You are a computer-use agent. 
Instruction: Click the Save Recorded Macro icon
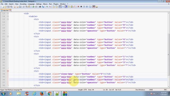(x=90, y=7)
